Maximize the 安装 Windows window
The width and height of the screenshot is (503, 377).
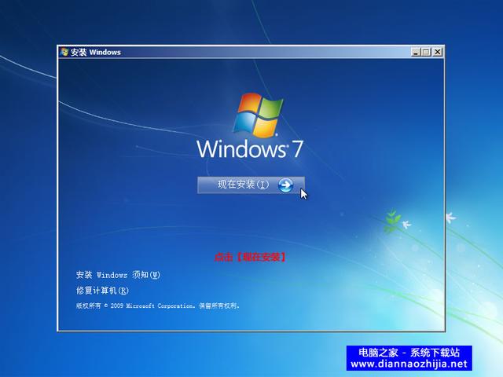coord(426,52)
